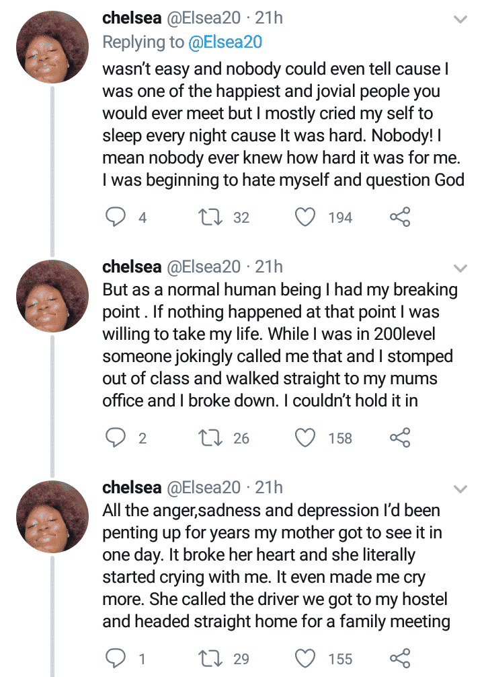Reply to the first tweet
Viewport: 484px width, 677px height.
[117, 217]
